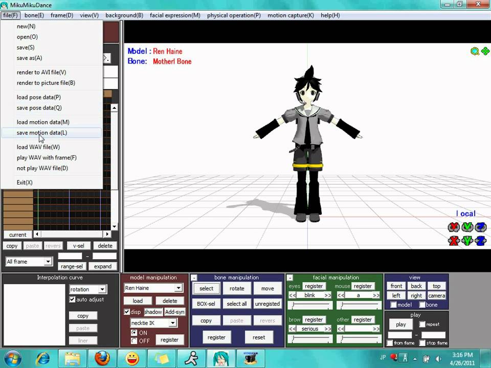Toggle the auto adjust checkbox

click(x=72, y=300)
